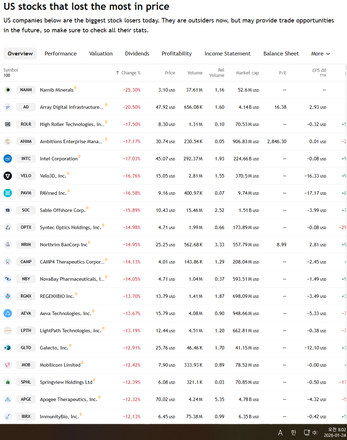Click the Sable Offshore logo icon
Screen dimensions: 347x440
pos(8,210)
